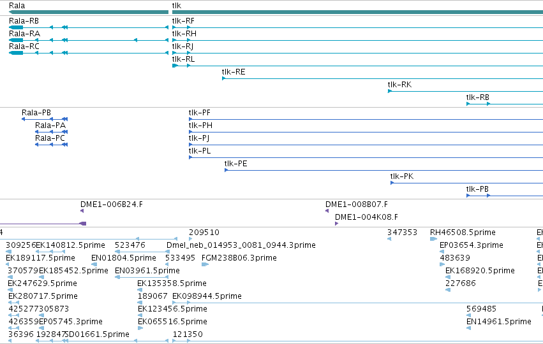The height and width of the screenshot is (344, 543).
Task: Select the tlk gene bar
Action: point(357,12)
